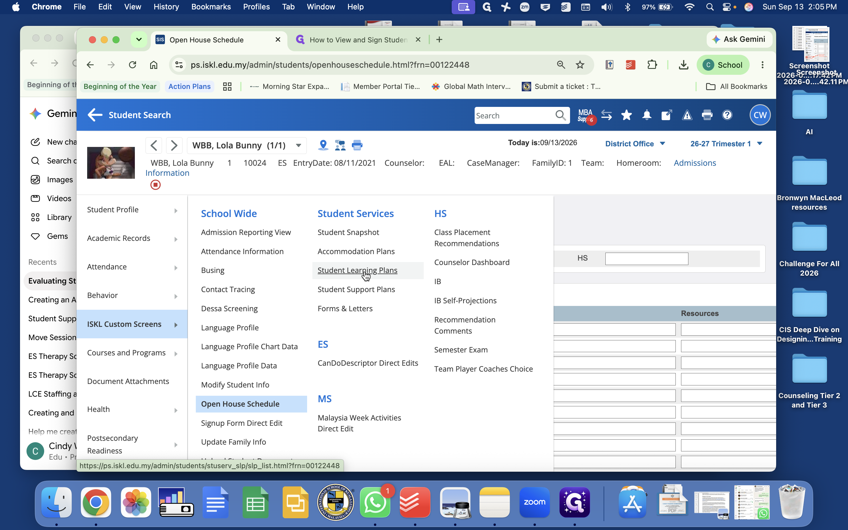Click the blue print icon beside student name
848x530 pixels.
(x=357, y=145)
